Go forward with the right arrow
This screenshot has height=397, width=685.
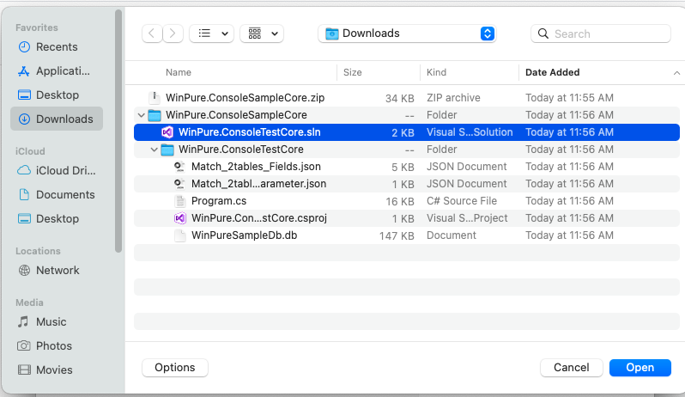coord(173,34)
